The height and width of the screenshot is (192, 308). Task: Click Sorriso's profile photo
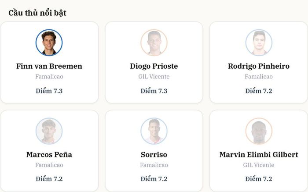pyautogui.click(x=154, y=131)
